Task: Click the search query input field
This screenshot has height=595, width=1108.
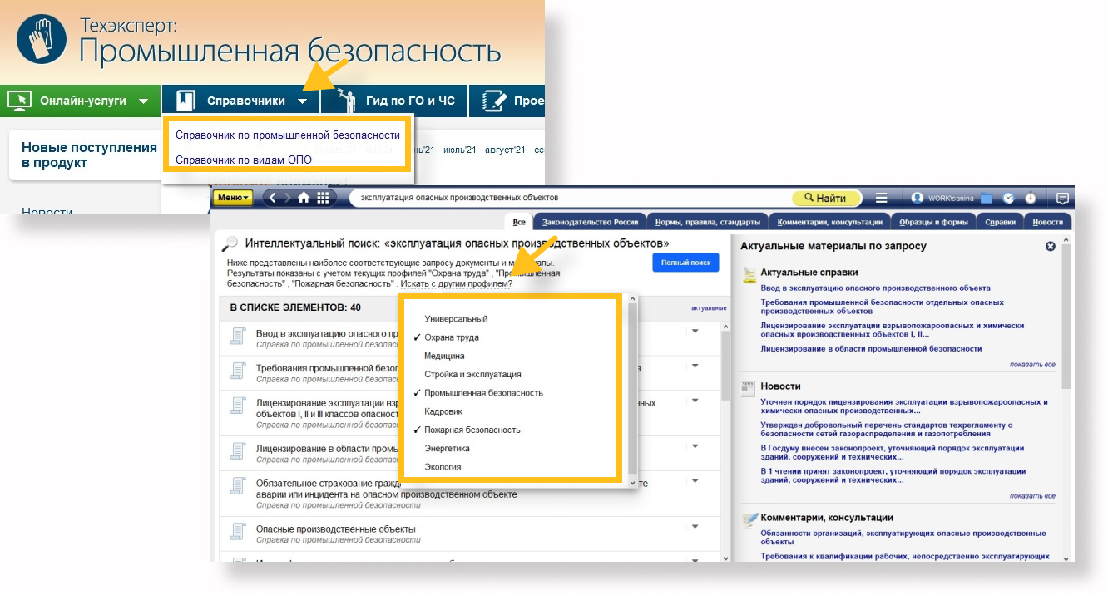Action: (566, 198)
